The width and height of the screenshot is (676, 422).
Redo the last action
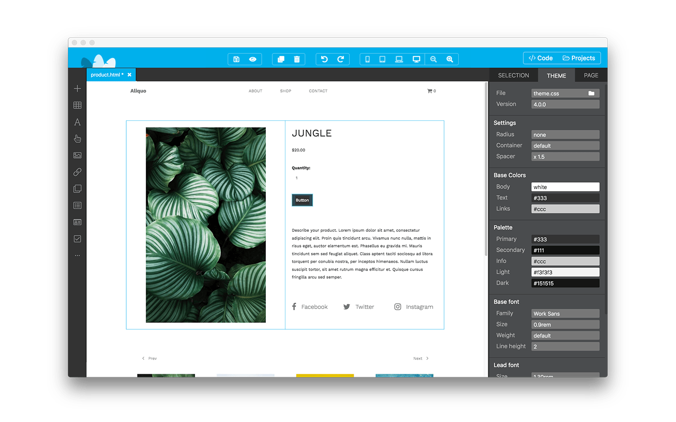point(341,59)
